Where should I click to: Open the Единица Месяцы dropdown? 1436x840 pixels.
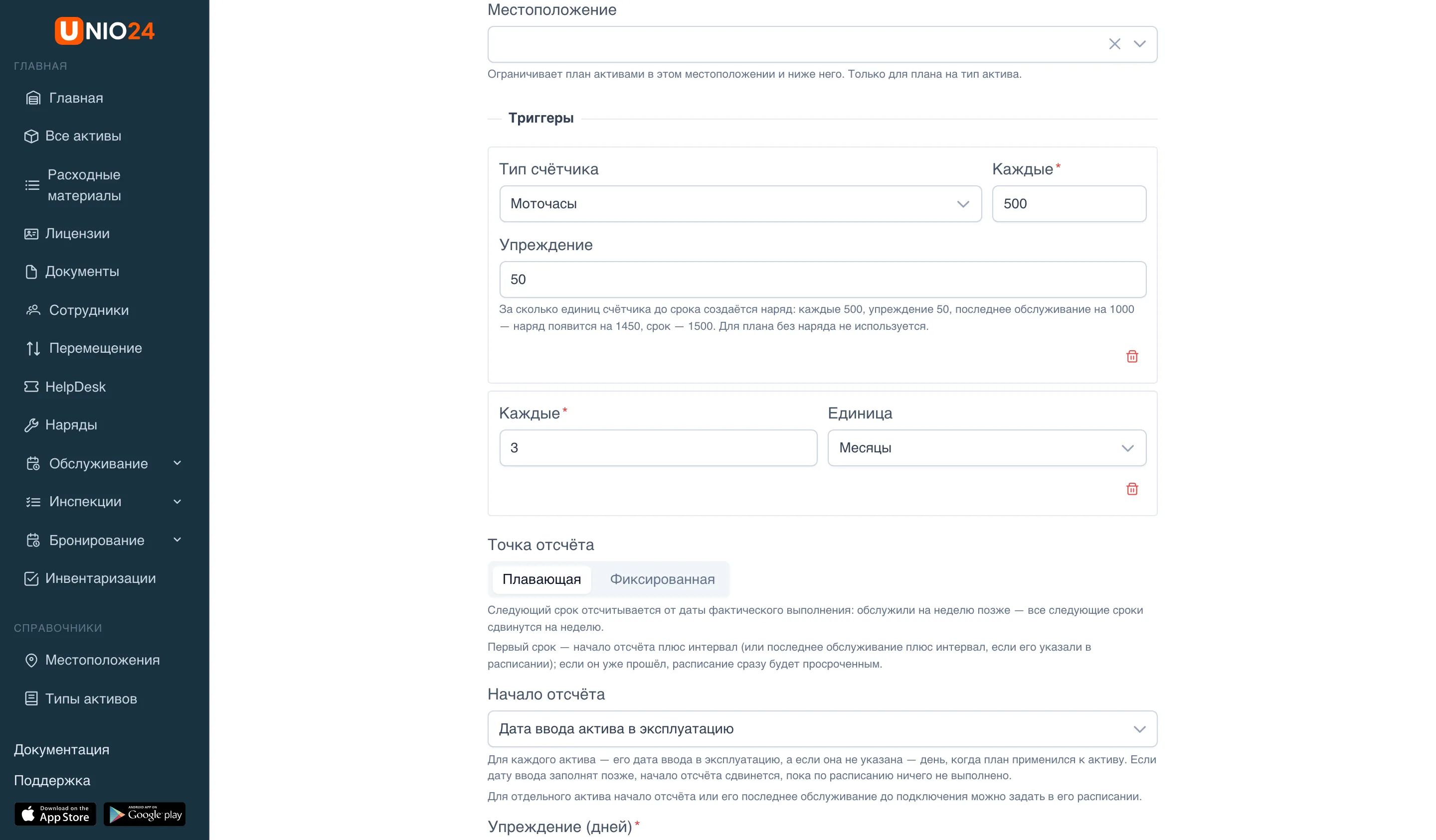click(986, 448)
